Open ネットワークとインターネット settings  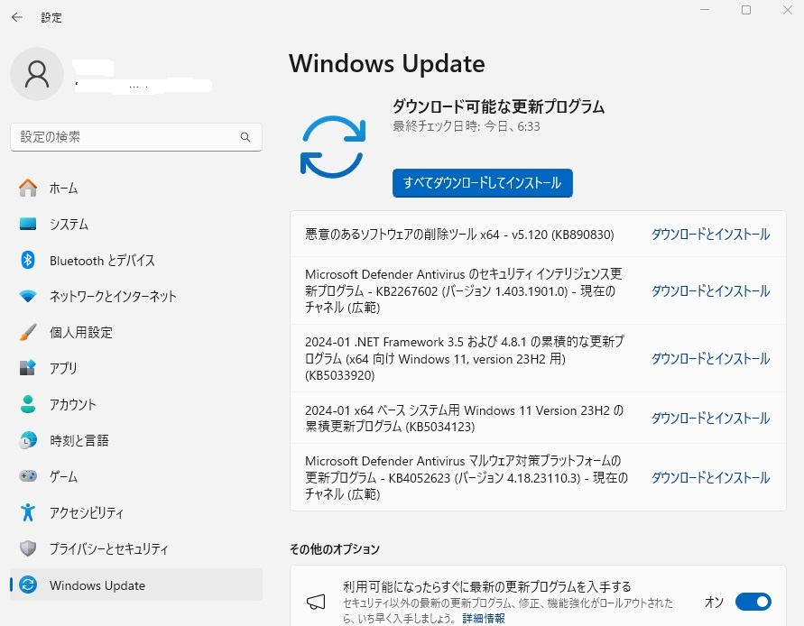click(x=136, y=297)
